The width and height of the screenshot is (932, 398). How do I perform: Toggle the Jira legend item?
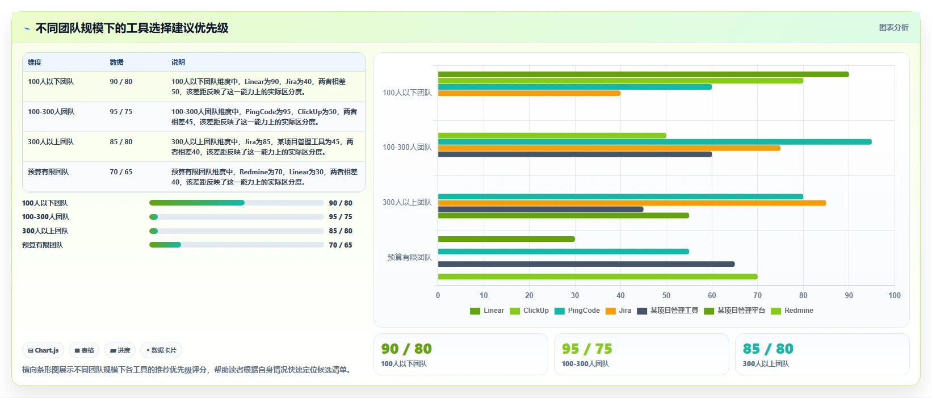(618, 311)
